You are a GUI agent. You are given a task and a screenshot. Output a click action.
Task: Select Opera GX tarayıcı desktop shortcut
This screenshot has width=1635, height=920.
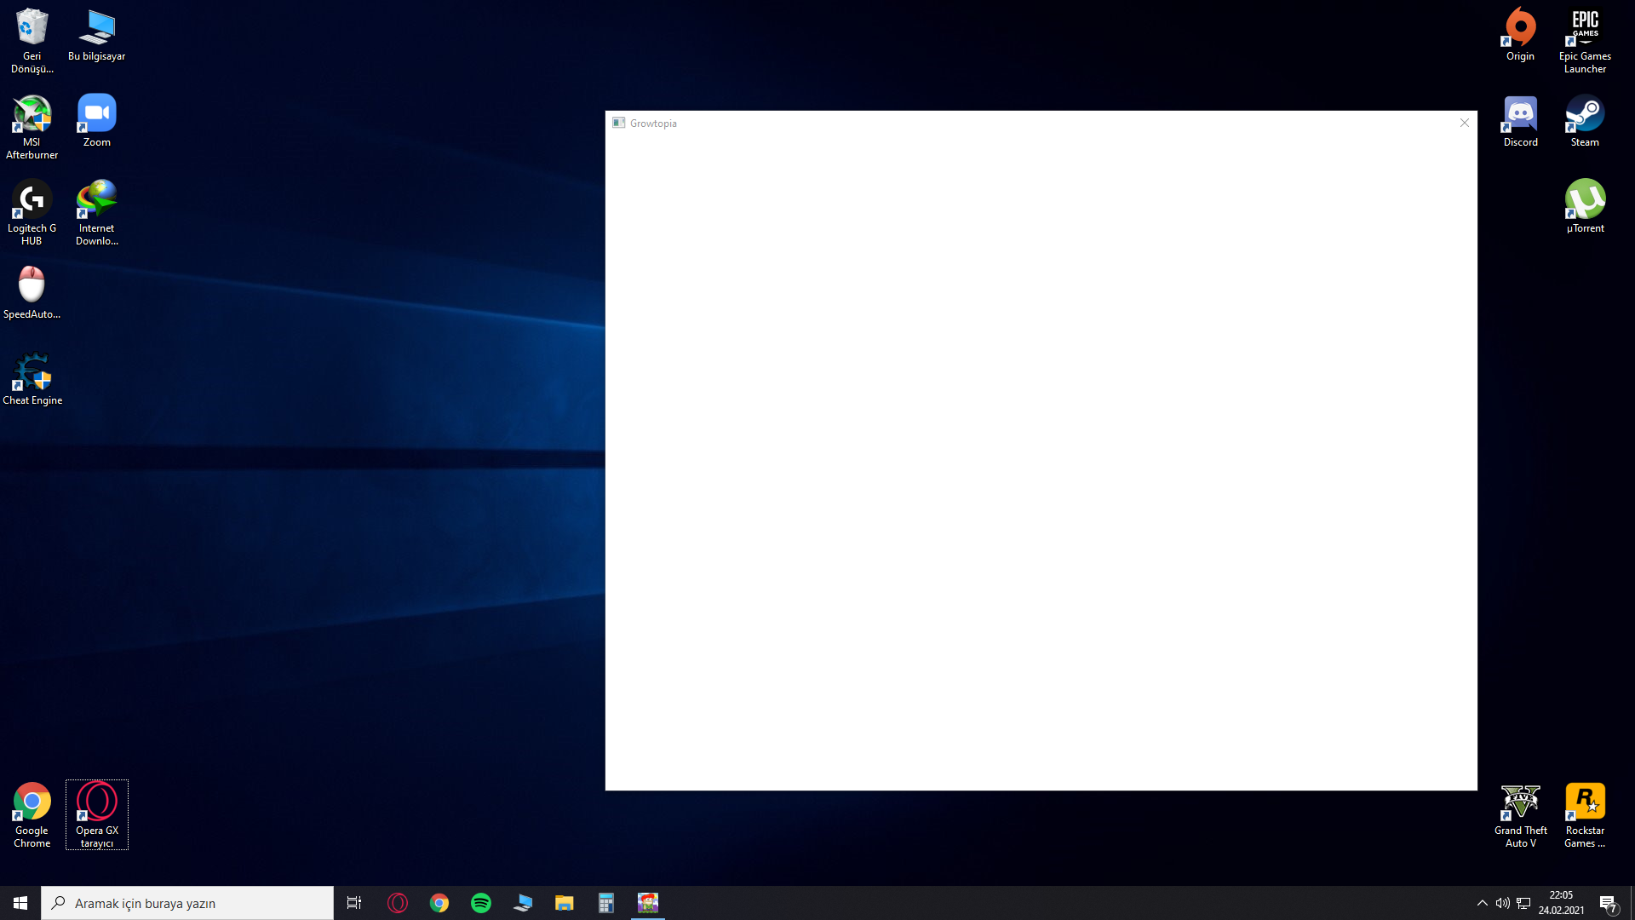point(96,815)
